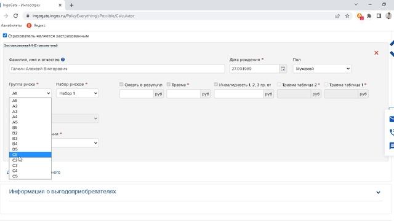Pick C2 from the risk group list
This screenshot has height=221, width=394.
(30, 160)
